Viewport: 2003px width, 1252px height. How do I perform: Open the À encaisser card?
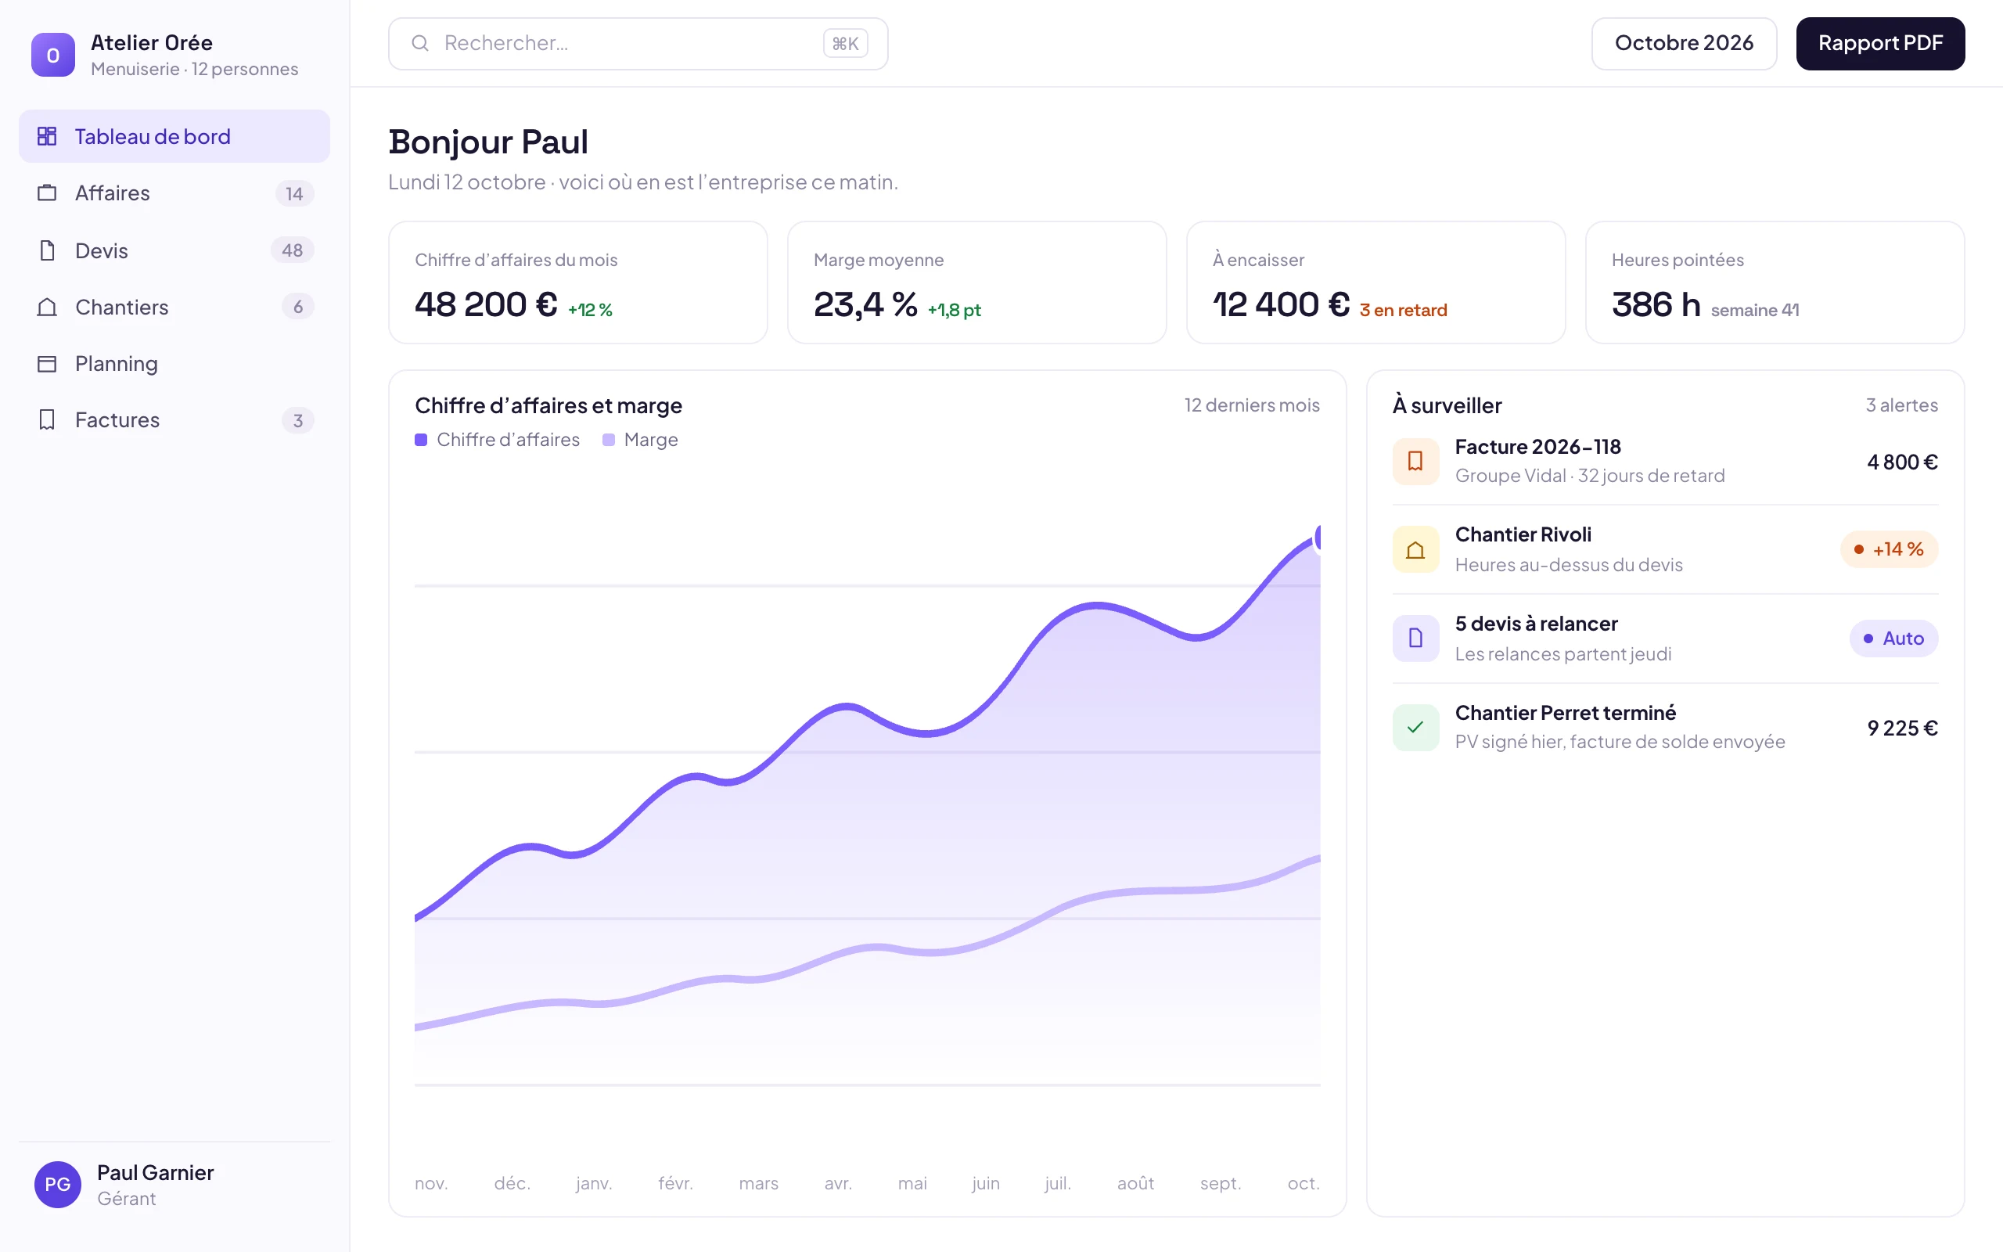coord(1375,282)
